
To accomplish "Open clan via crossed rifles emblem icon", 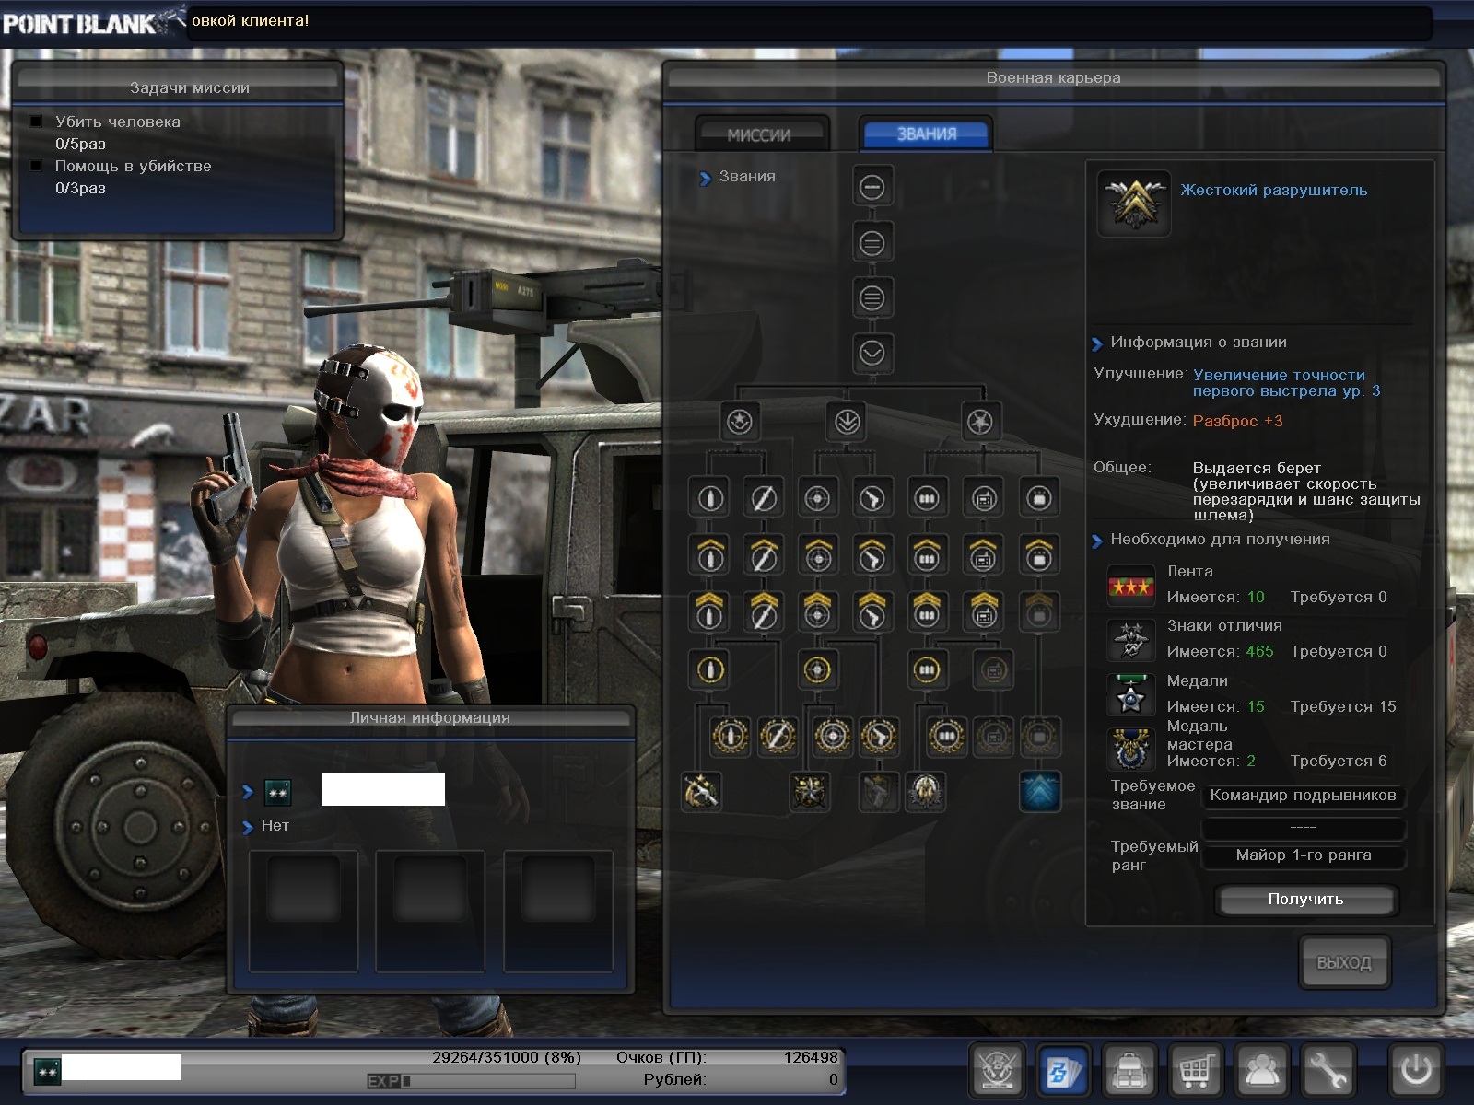I will coord(997,1070).
